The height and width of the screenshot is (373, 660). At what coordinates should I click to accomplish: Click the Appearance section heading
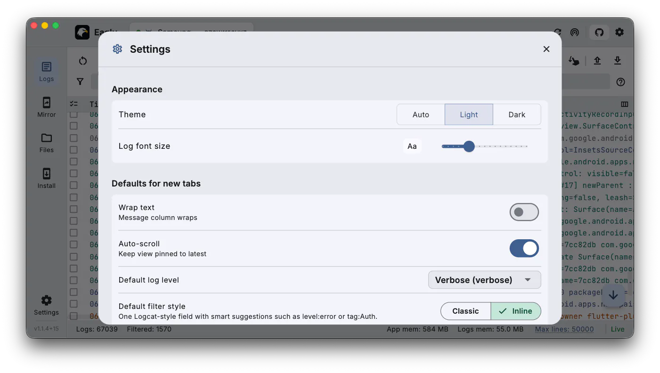pyautogui.click(x=137, y=89)
